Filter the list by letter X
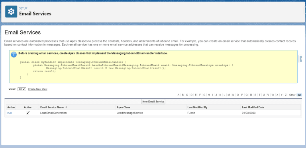This screenshot has width=306, height=148. tap(277, 95)
